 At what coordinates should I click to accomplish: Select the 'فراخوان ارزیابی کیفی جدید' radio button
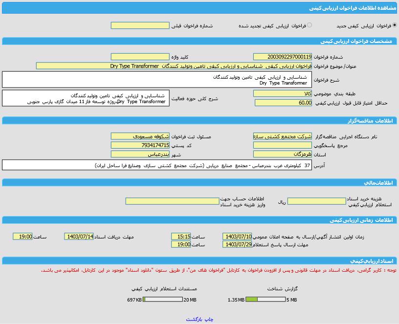tap(394, 25)
